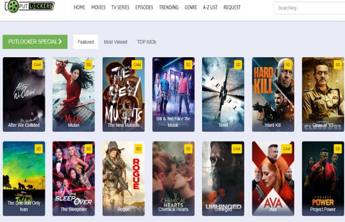345x222 pixels.
Task: Open Bill & Ted Face the Music poster
Action: pyautogui.click(x=173, y=95)
